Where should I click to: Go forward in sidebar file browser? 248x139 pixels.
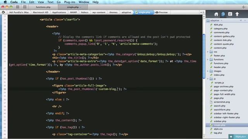click(x=245, y=20)
